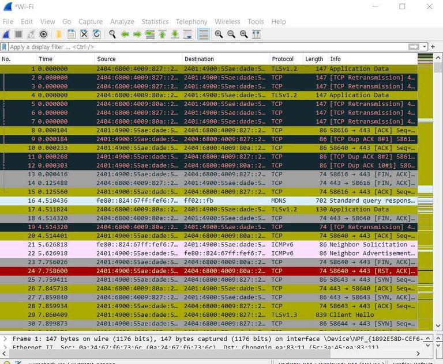Image resolution: width=443 pixels, height=364 pixels.
Task: Open the Statistics menu
Action: (155, 22)
